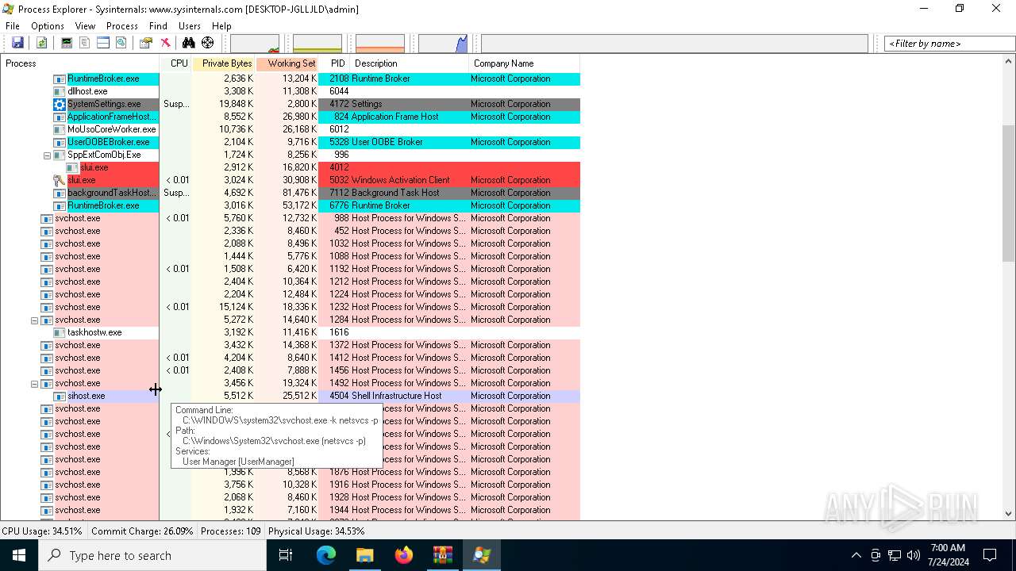The image size is (1016, 571).
Task: Select the SystemSettings.exe gear icon
Action: pyautogui.click(x=60, y=104)
